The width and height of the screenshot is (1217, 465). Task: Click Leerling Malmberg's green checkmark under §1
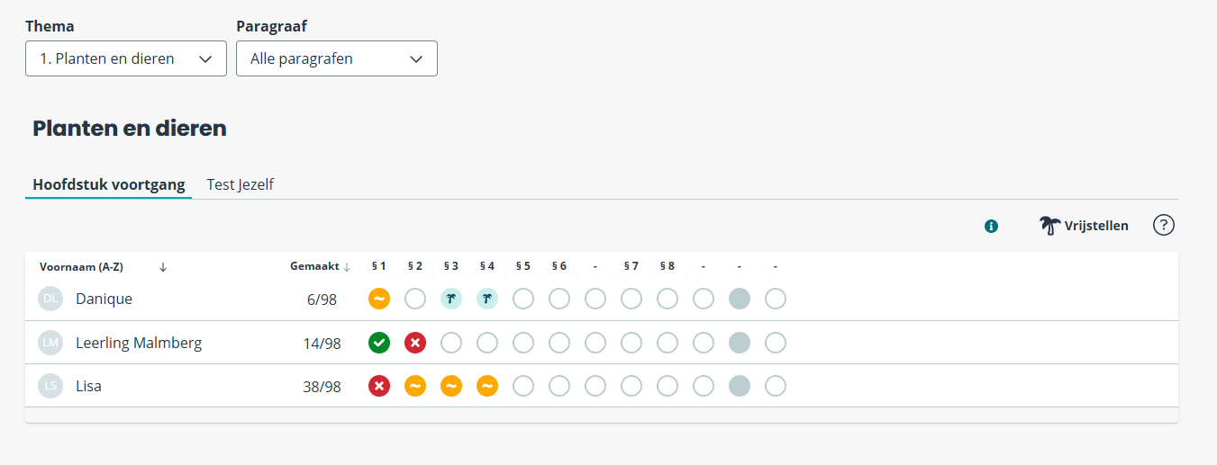(x=379, y=343)
